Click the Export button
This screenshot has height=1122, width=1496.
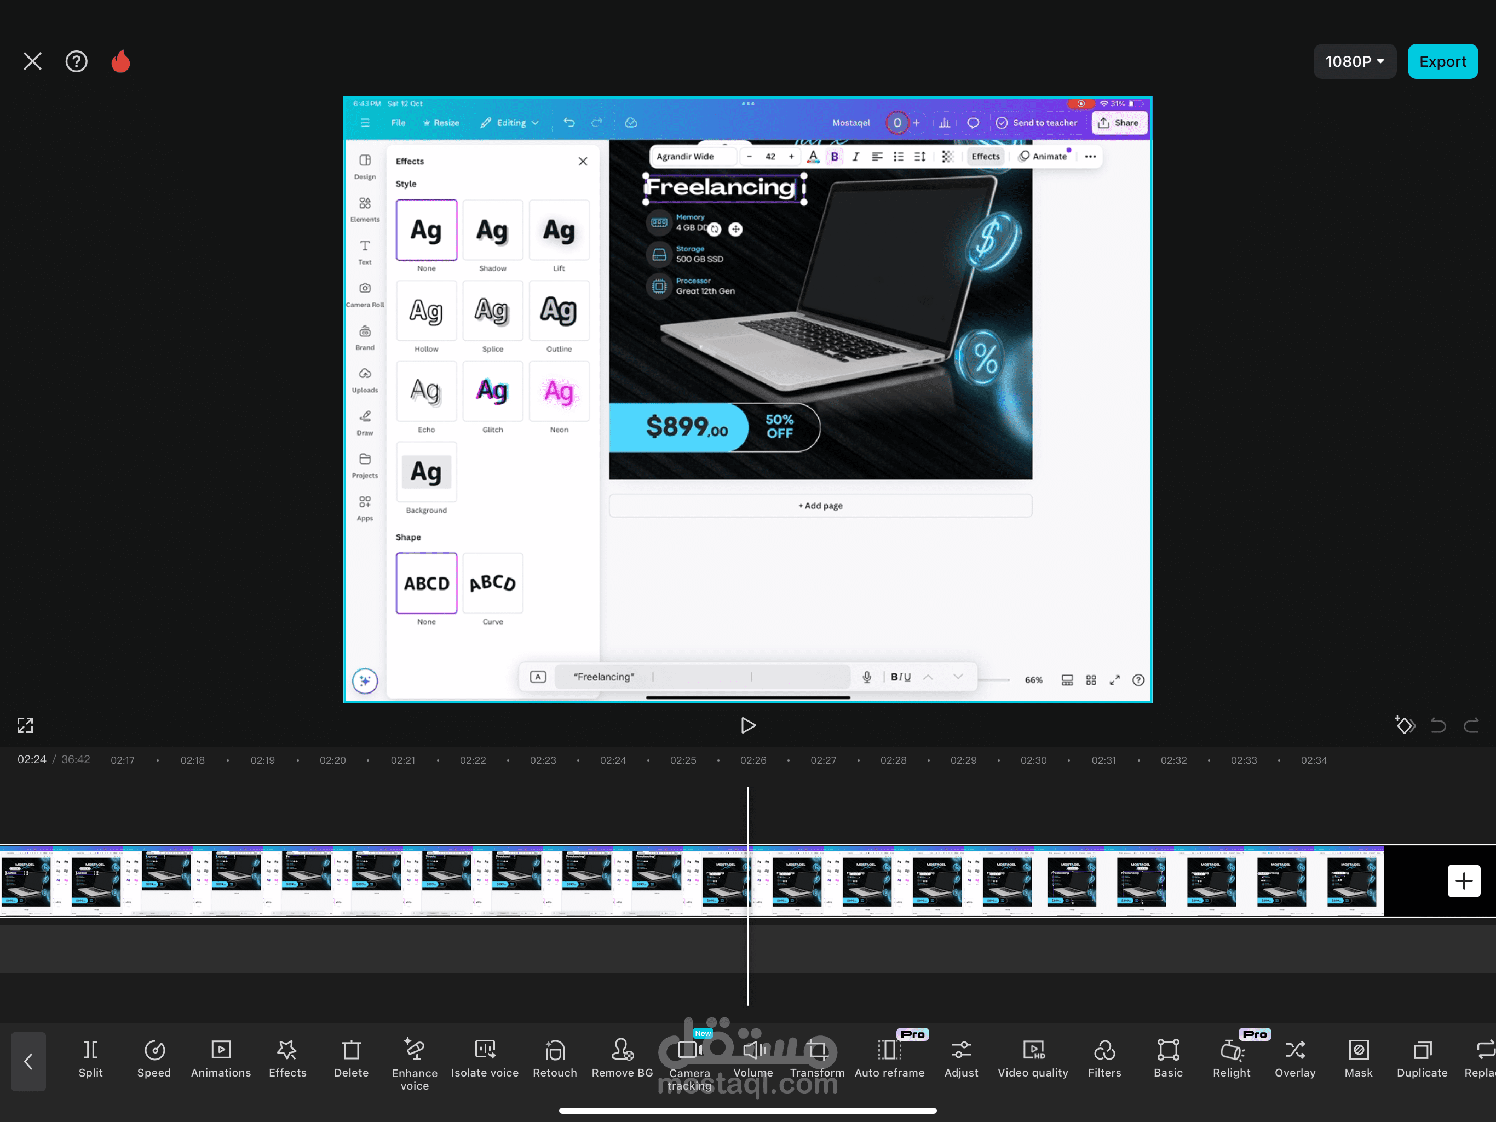click(1442, 61)
